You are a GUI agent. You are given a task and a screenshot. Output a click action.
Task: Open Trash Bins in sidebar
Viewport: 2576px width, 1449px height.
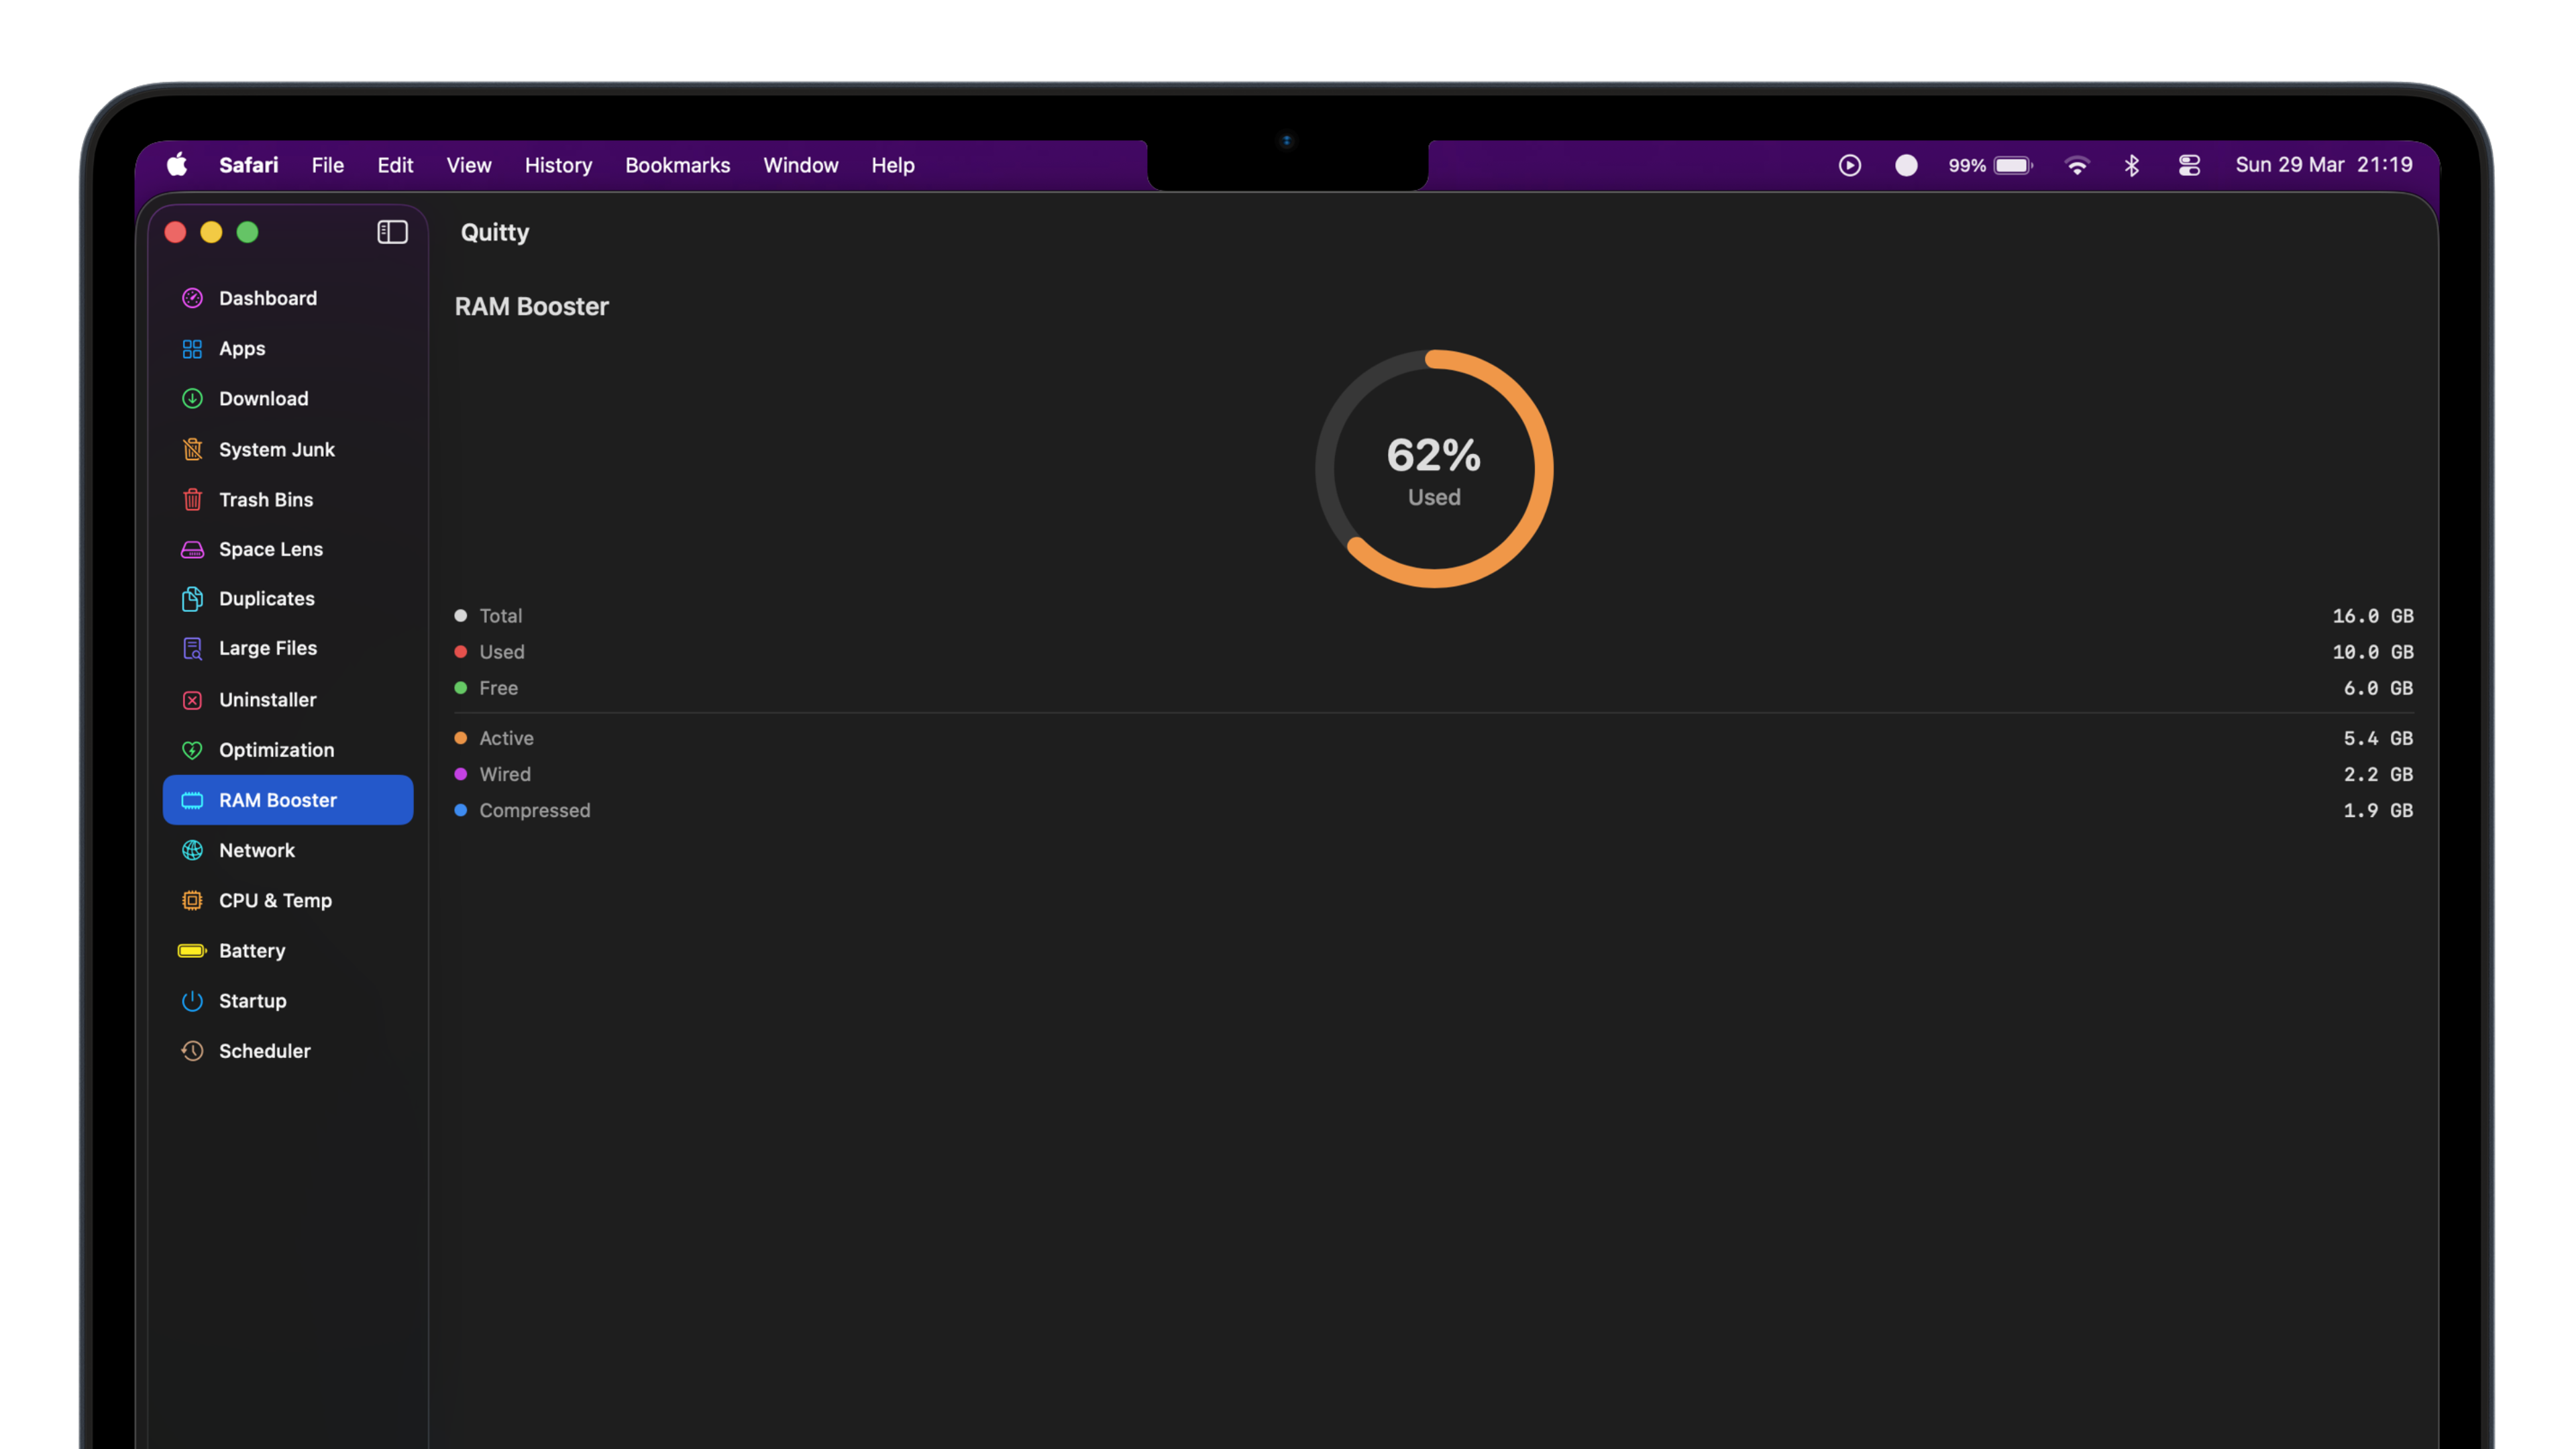click(x=265, y=499)
